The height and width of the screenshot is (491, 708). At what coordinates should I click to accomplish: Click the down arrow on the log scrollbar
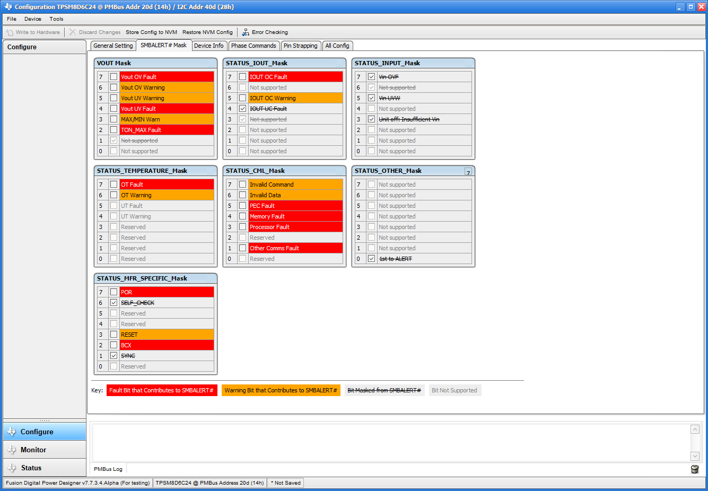pos(695,456)
